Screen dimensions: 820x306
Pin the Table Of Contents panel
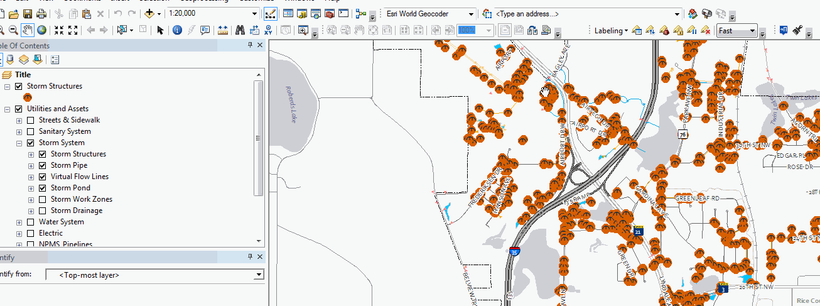[x=250, y=45]
